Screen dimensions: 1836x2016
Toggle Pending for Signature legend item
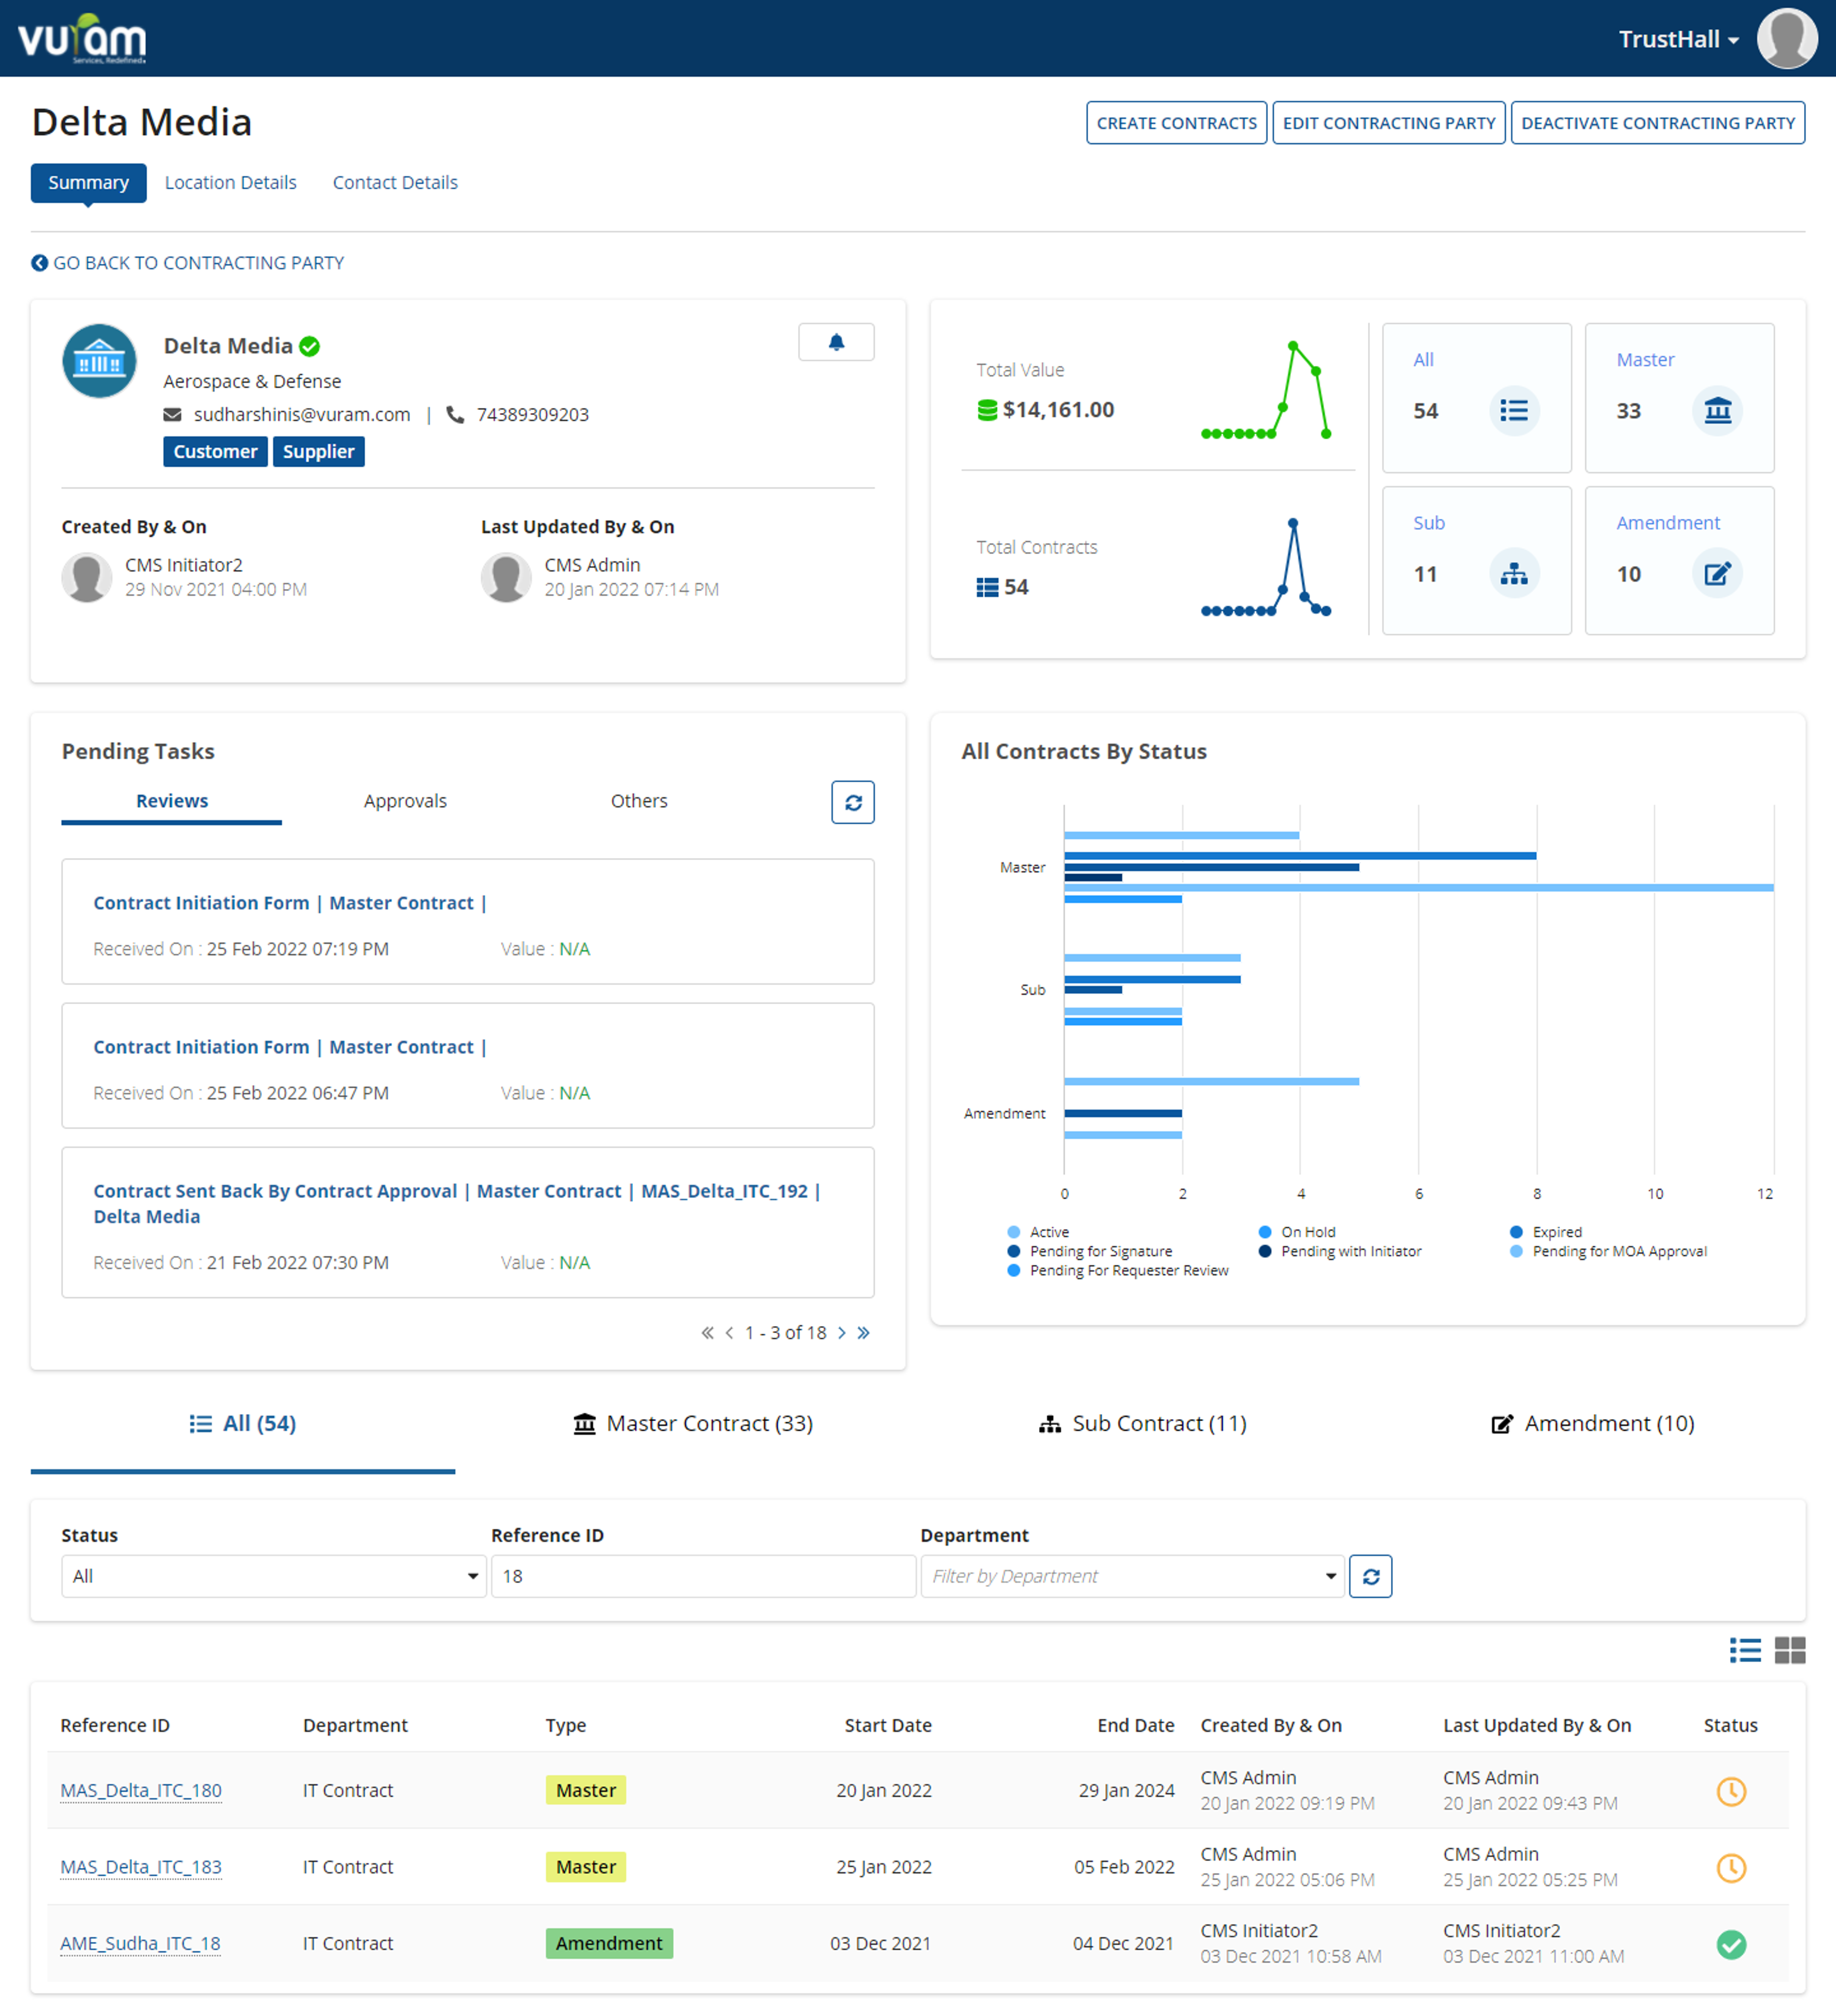point(1090,1251)
